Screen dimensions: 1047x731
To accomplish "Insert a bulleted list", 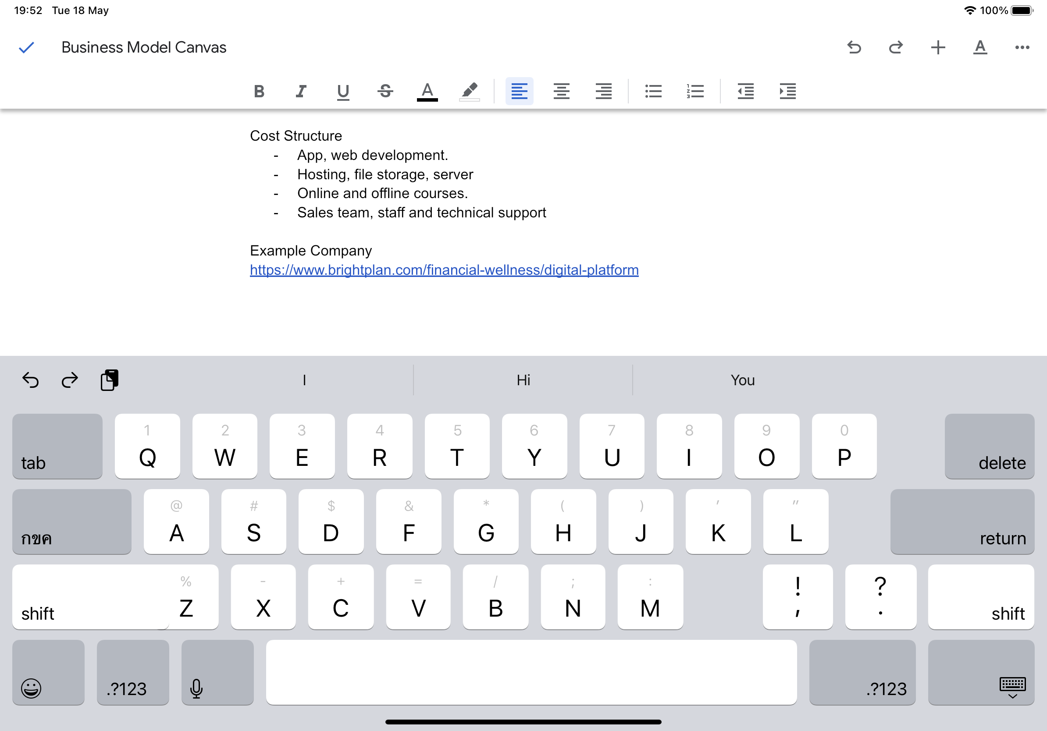I will pyautogui.click(x=653, y=91).
